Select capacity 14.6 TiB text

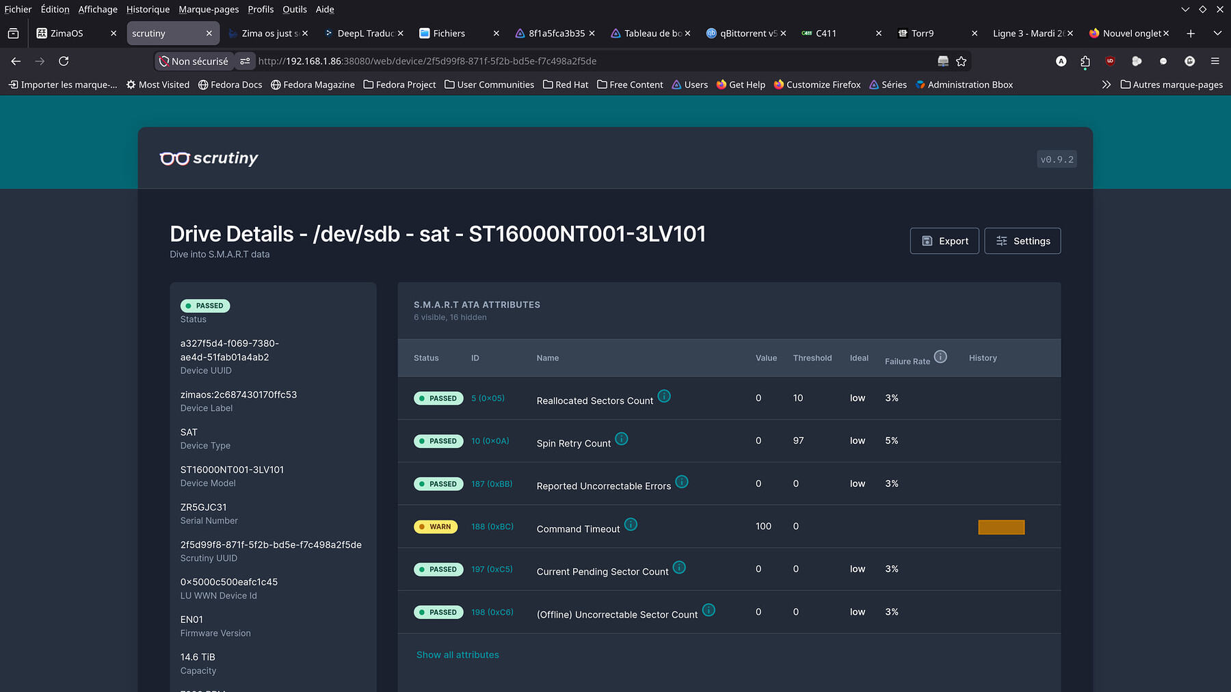click(198, 657)
